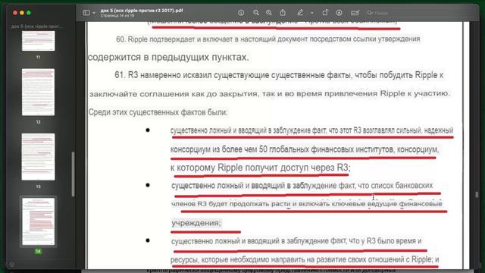
Task: Open the form filling tool icon
Action: coord(355,13)
